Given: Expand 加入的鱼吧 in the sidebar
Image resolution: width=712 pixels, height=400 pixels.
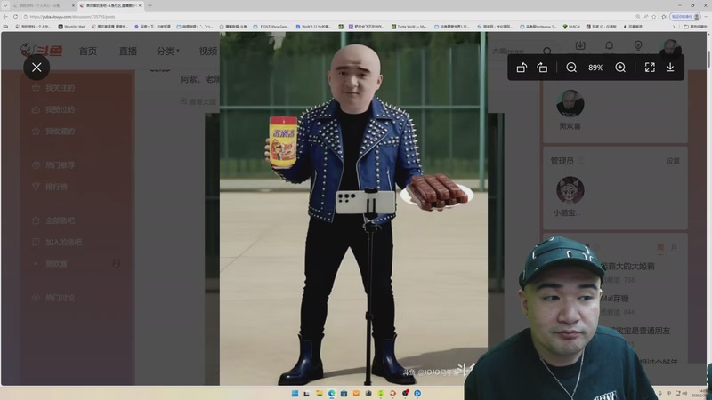Looking at the screenshot, I should pyautogui.click(x=63, y=243).
